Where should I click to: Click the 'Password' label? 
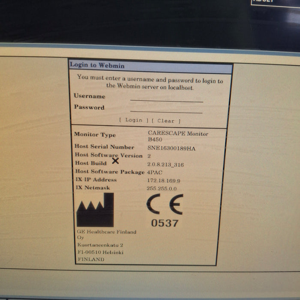tap(89, 107)
